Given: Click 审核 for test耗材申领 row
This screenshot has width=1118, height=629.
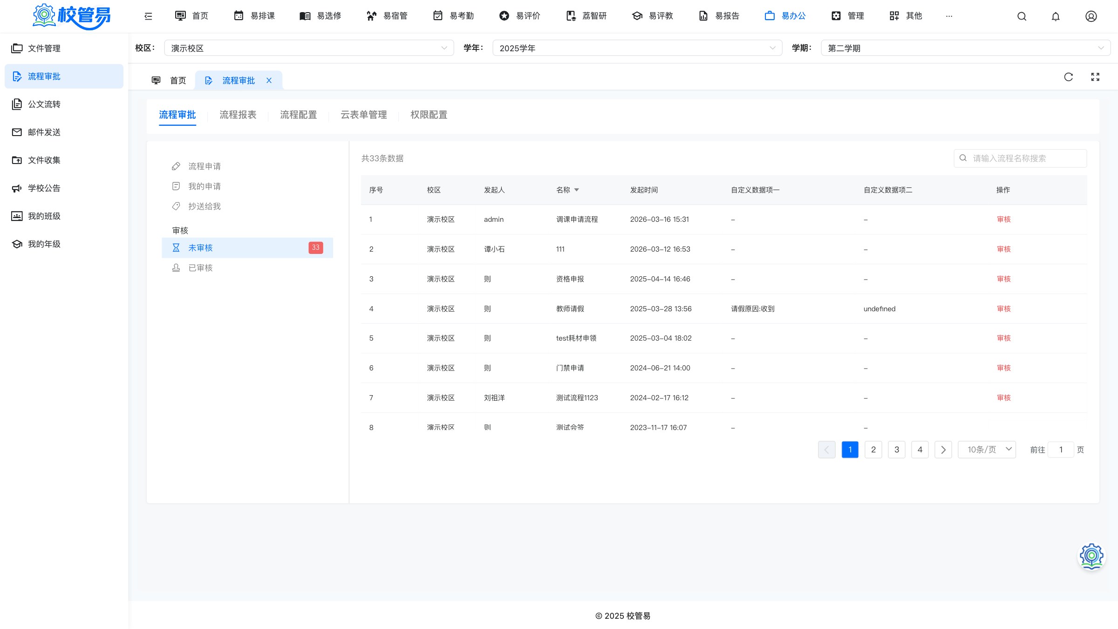Looking at the screenshot, I should tap(1004, 338).
